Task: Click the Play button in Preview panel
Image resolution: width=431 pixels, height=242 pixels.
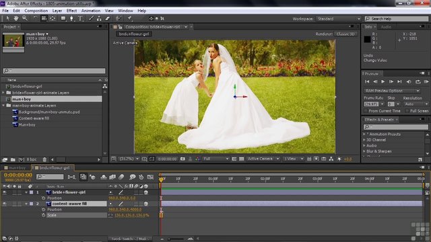Action: [x=383, y=81]
